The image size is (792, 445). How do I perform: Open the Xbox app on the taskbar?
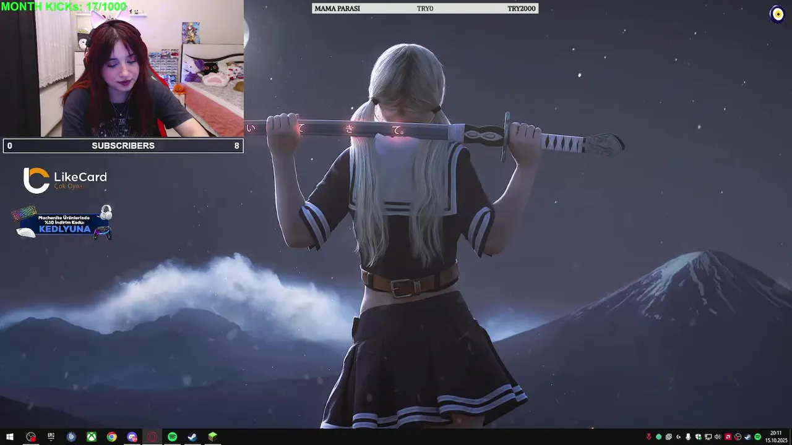click(x=91, y=437)
